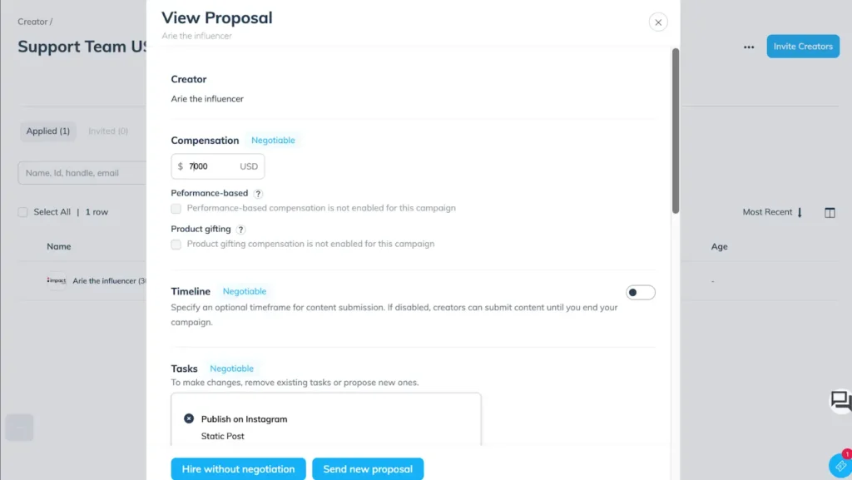Click the Product gifting help question mark icon
Image resolution: width=852 pixels, height=480 pixels.
(241, 230)
